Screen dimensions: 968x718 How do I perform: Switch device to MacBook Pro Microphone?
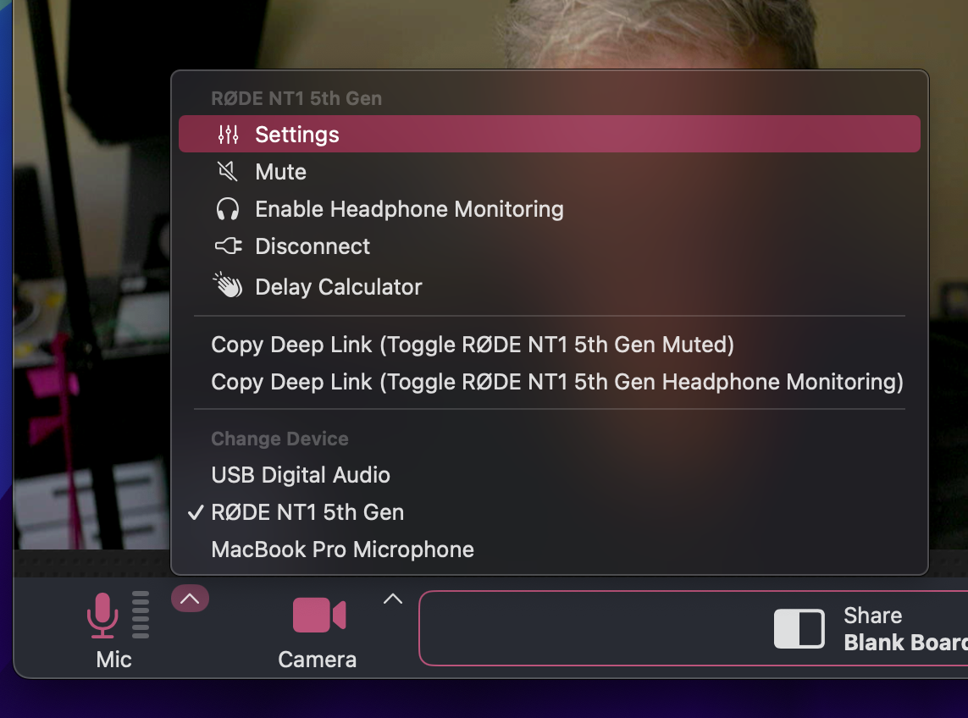550,550
